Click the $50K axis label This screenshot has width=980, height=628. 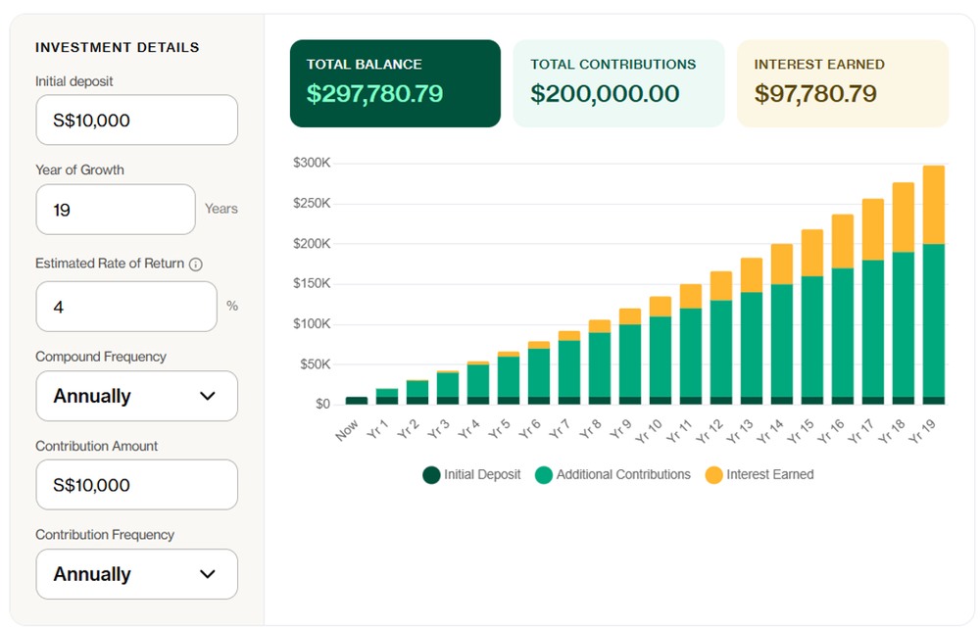click(x=315, y=364)
